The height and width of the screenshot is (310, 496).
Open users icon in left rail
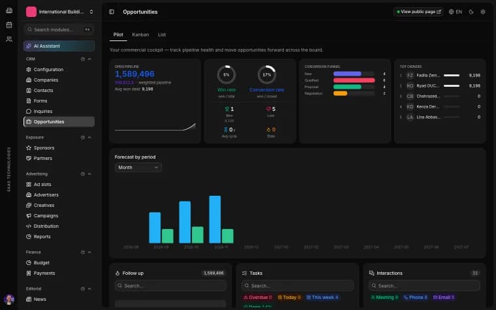pyautogui.click(x=9, y=39)
